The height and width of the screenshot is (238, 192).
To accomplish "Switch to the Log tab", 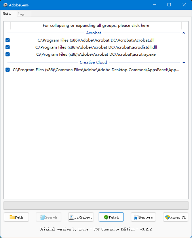I will [21, 14].
